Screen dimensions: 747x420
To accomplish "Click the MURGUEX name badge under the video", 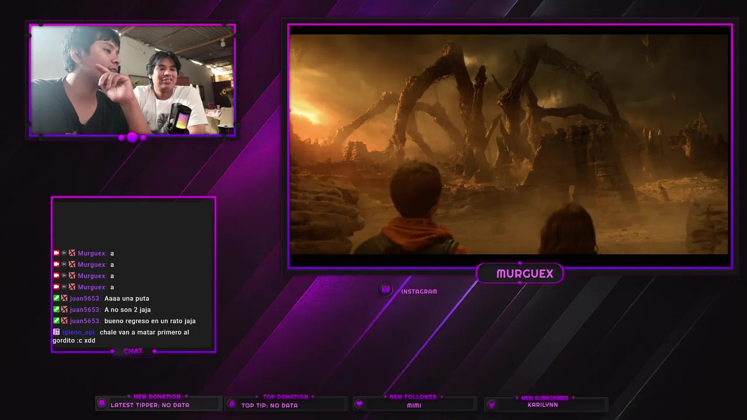I will 520,274.
